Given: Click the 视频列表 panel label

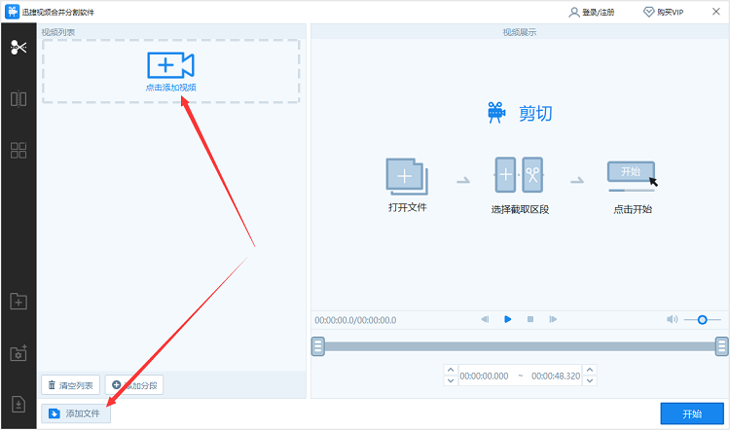Looking at the screenshot, I should (x=58, y=32).
